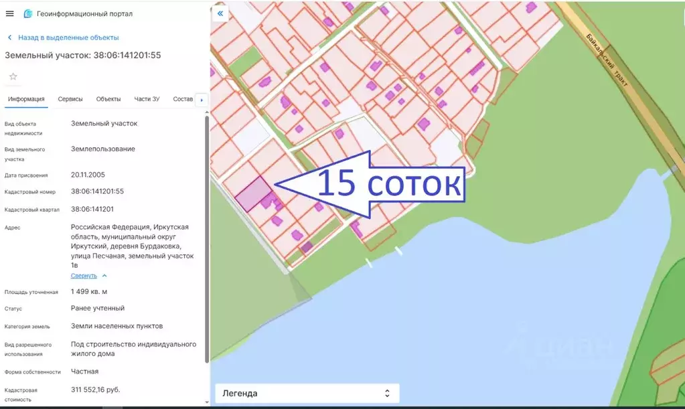The width and height of the screenshot is (685, 409).
Task: Click the value Земли населенных пунктов
Action: point(117,326)
